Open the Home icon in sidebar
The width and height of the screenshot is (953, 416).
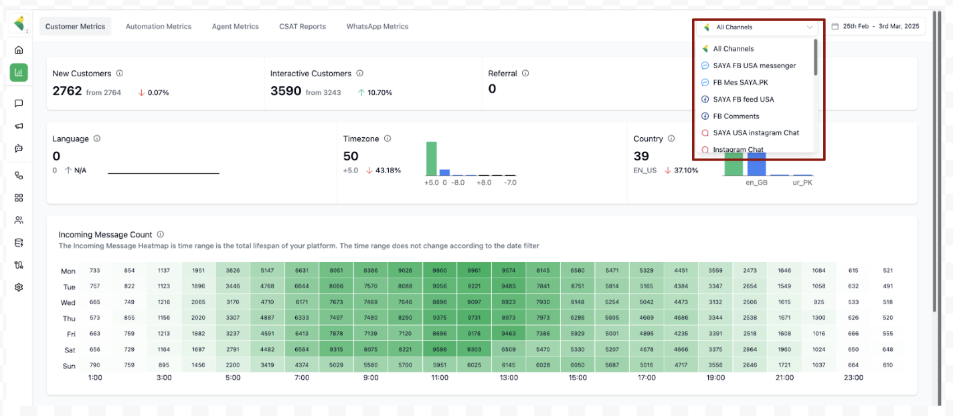(x=19, y=49)
